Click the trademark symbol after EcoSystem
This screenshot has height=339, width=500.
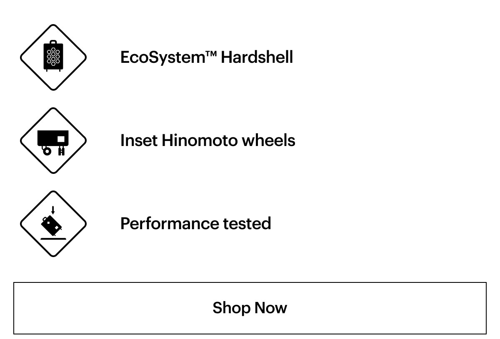(x=210, y=54)
